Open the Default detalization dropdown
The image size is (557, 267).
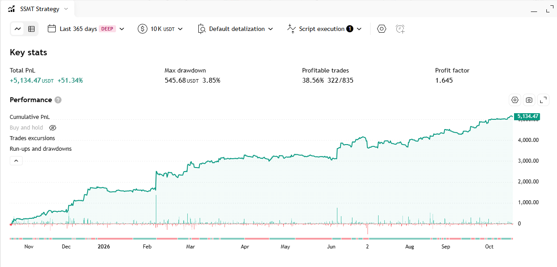coord(235,29)
